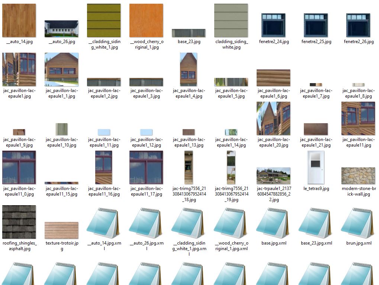Select the brown jac_pavillon-lac-epaule1_21.jpg thumbnail

point(316,129)
